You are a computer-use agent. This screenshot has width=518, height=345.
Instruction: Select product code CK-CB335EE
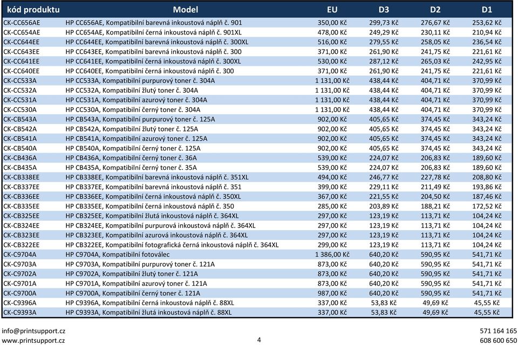coord(21,206)
